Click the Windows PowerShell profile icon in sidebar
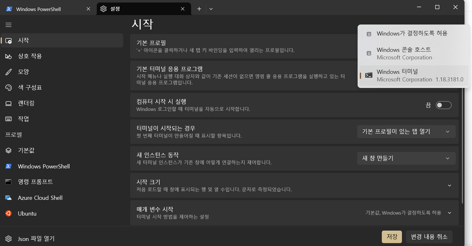 pos(8,166)
